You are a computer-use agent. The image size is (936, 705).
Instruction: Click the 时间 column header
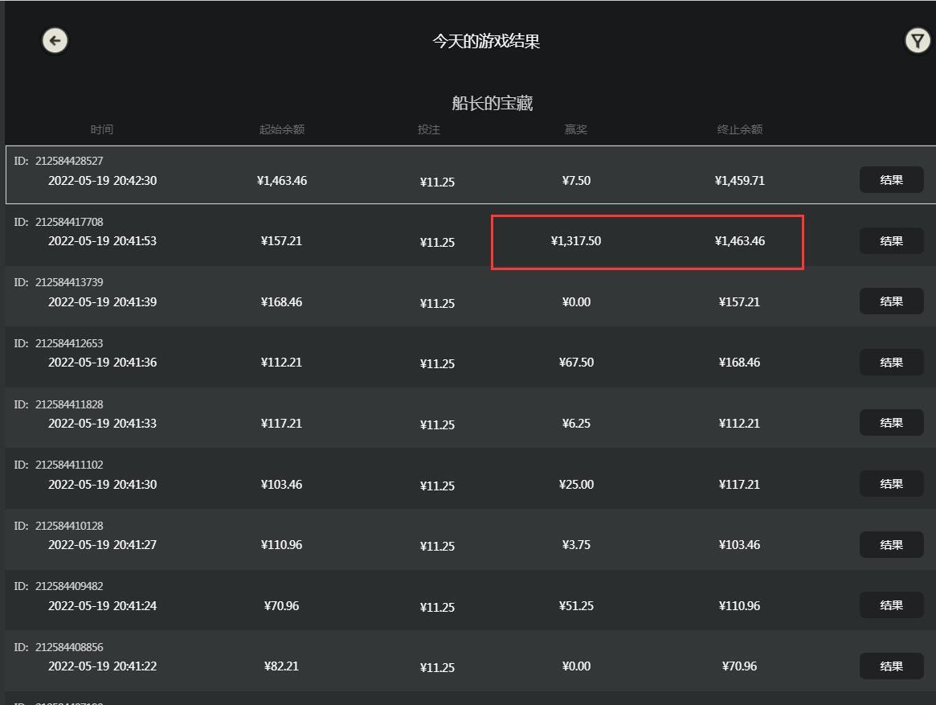pyautogui.click(x=102, y=129)
